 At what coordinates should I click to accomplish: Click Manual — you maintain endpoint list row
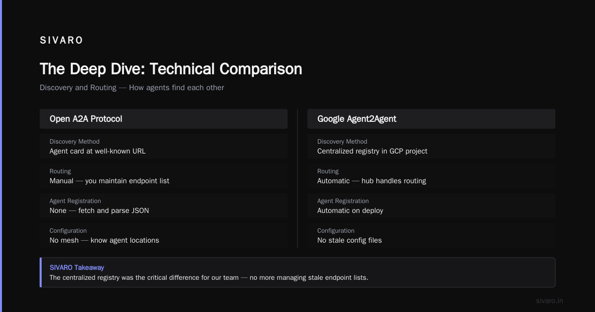click(164, 176)
